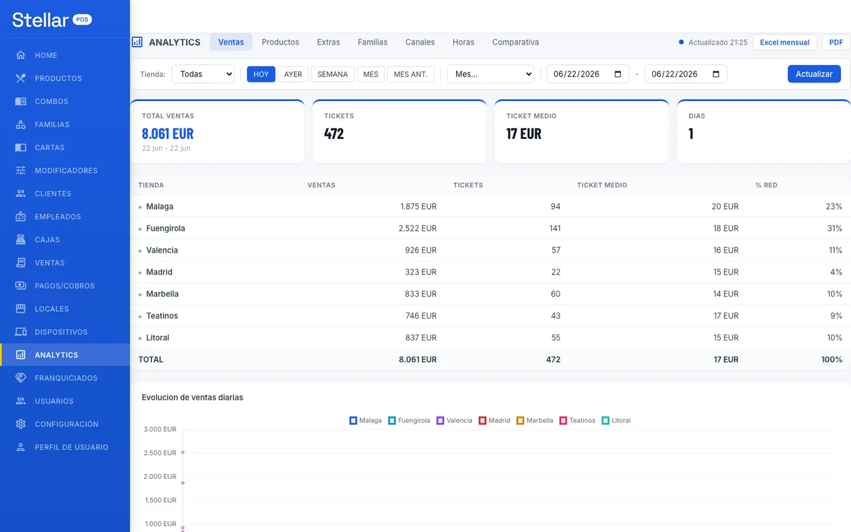Screen dimensions: 851x532
Task: Click the Fuengirola data point on chart
Action: click(x=183, y=452)
